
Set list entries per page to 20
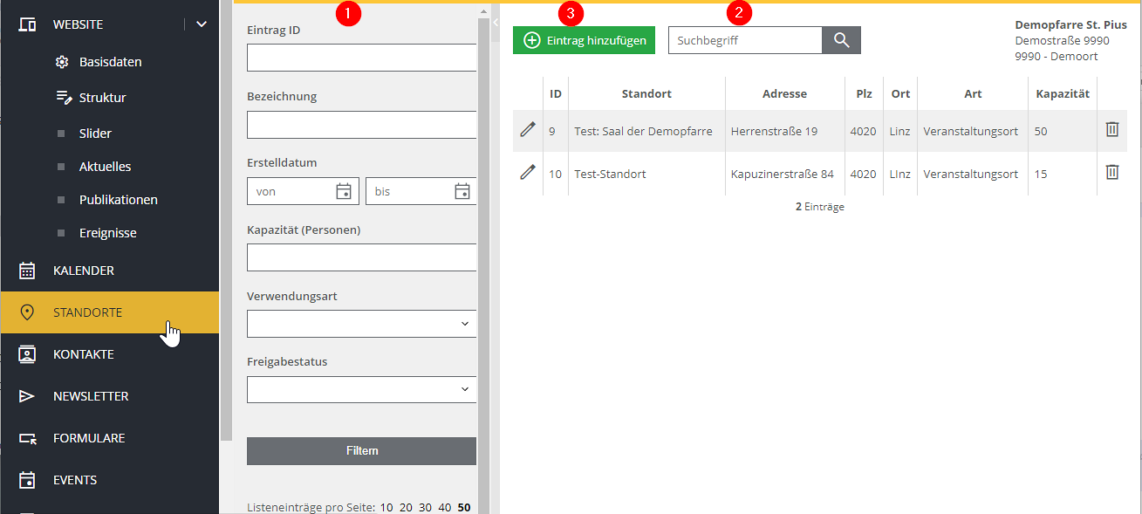click(406, 507)
